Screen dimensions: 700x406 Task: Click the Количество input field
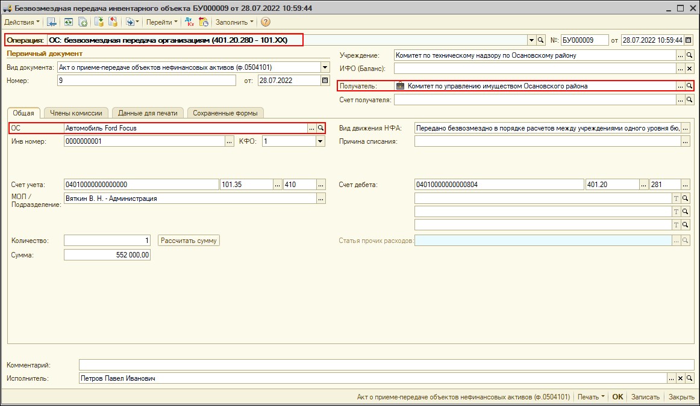tap(107, 241)
